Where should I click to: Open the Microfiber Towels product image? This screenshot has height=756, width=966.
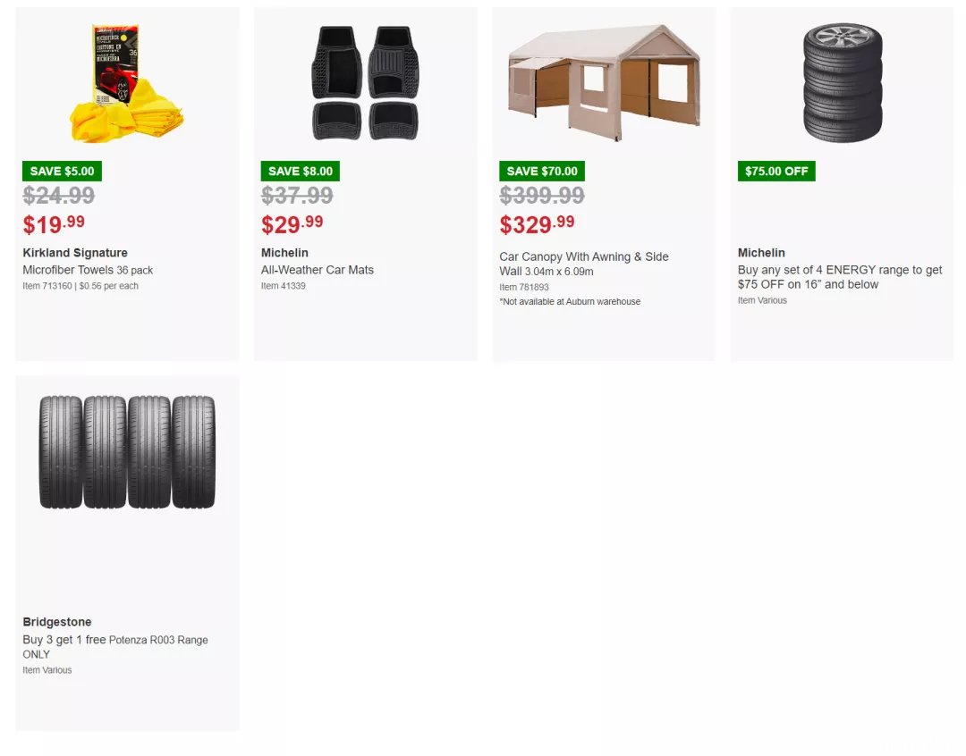(127, 82)
